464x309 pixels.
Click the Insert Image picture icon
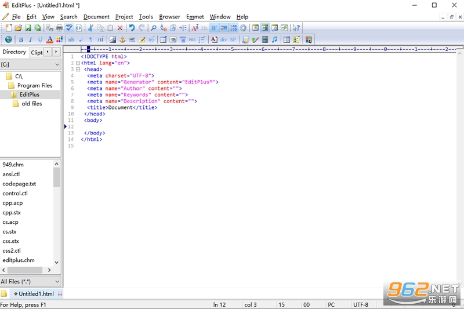[x=113, y=39]
